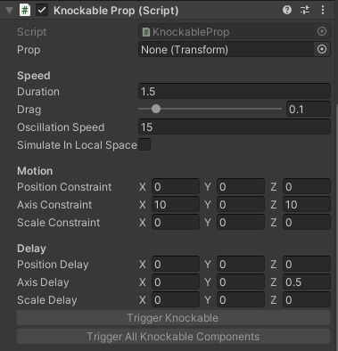Click Axis Constraint X field showing 10

[x=176, y=205]
